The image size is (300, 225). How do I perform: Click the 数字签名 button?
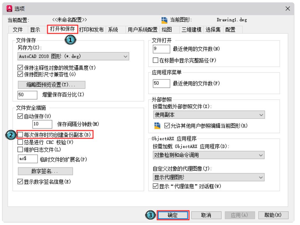[x=45, y=171]
